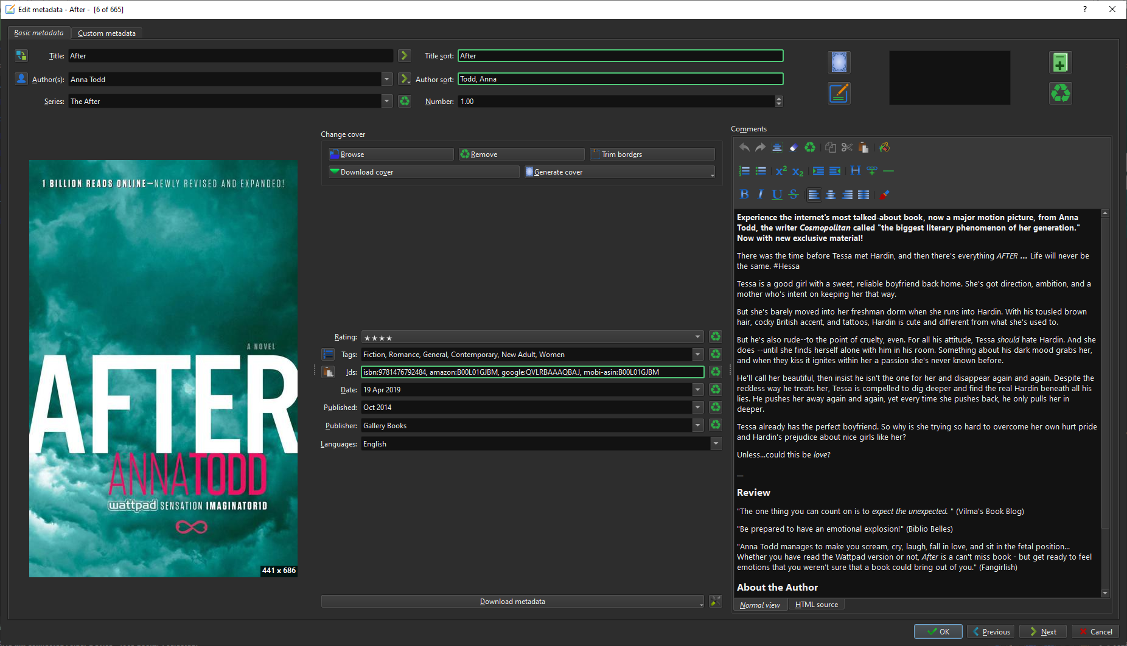1127x646 pixels.
Task: Insert a link using the chain icon
Action: [x=872, y=171]
